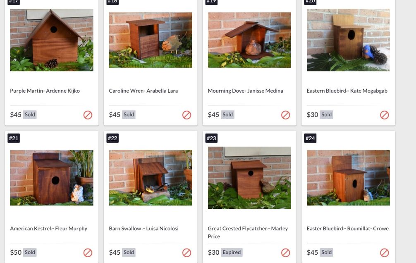Click the Sold badge on American Kestrel
This screenshot has width=416, height=263.
[x=30, y=252]
